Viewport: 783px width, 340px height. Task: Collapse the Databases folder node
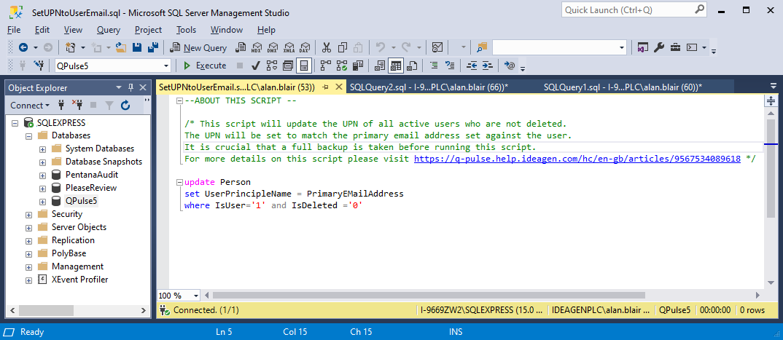pyautogui.click(x=28, y=135)
